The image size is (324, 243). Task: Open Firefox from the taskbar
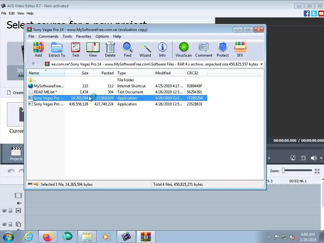pos(47,237)
